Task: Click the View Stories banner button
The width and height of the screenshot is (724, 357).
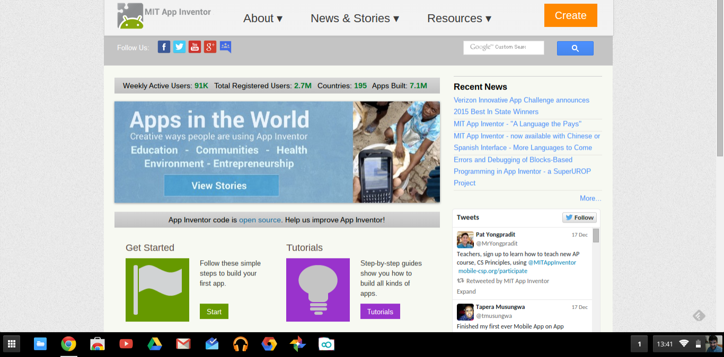Action: [x=221, y=186]
